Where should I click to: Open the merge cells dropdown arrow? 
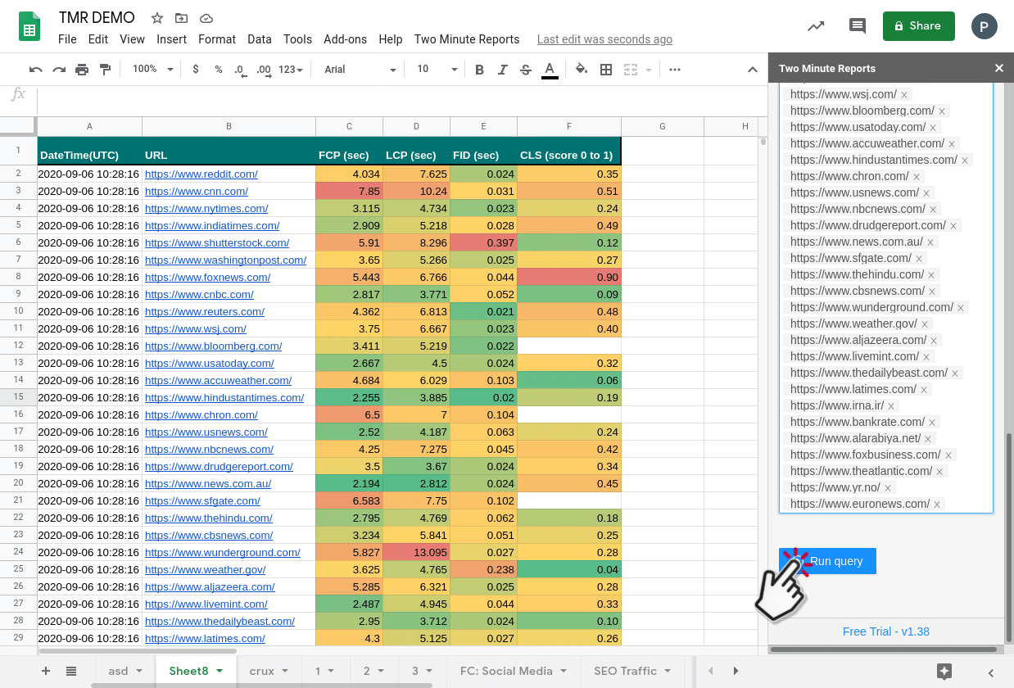click(x=649, y=70)
